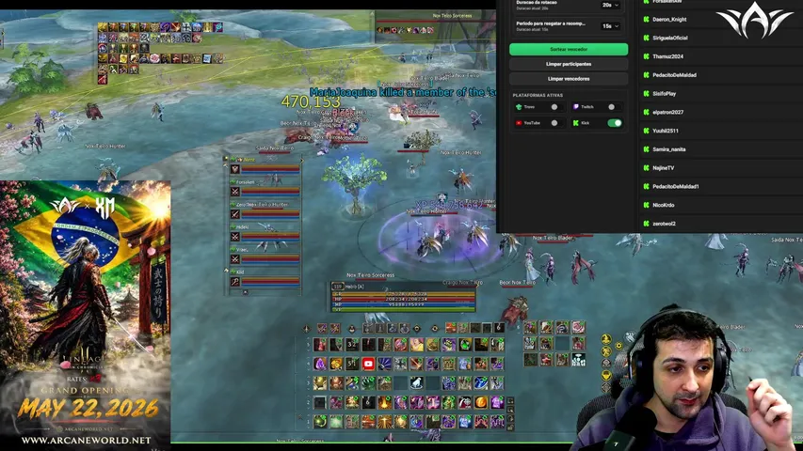Open the 20s rotation duration dropdown

tap(610, 5)
